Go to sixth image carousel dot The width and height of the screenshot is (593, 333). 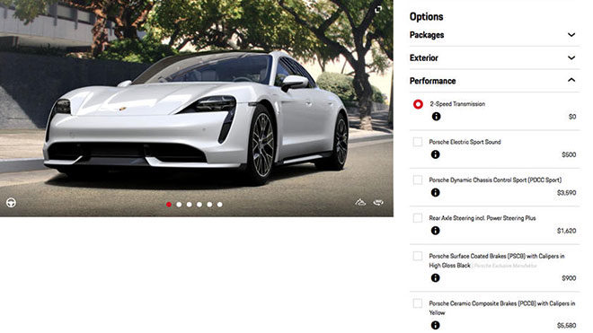point(220,205)
